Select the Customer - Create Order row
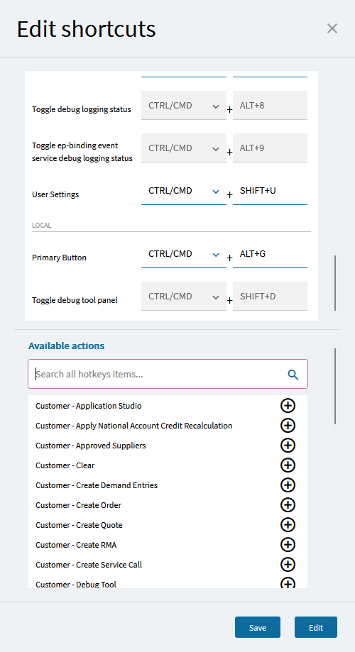Screen dimensions: 355x652 168,505
